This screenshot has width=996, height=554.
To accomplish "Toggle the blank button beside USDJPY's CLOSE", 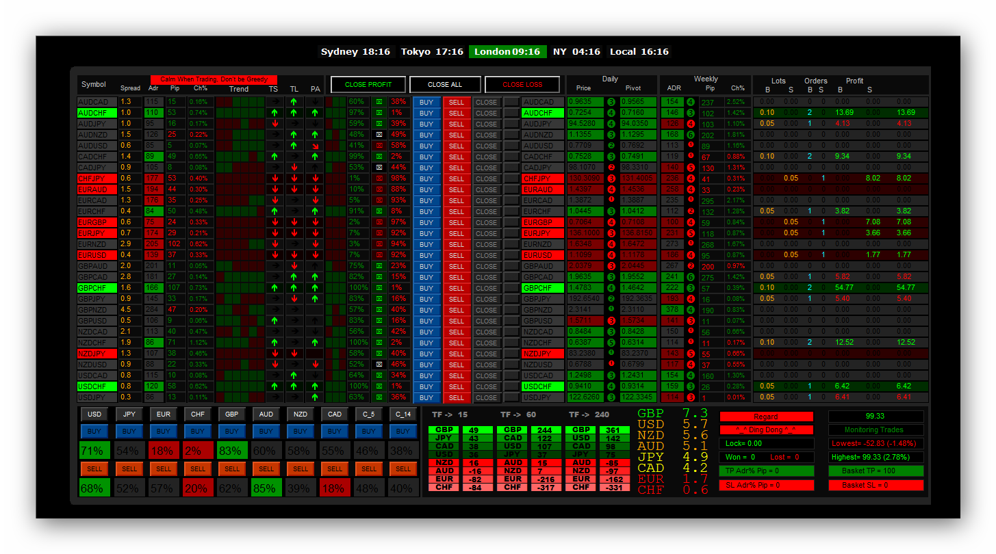I will coord(511,397).
